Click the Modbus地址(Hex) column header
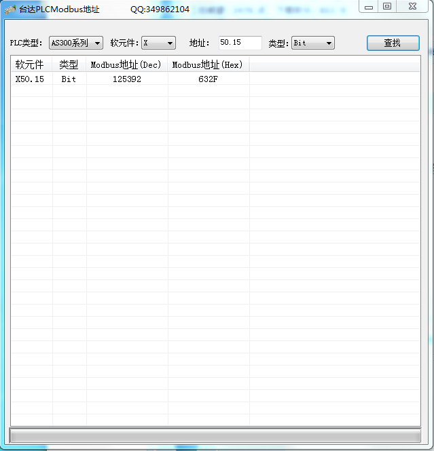Viewport: 434px width, 451px height. tap(208, 65)
